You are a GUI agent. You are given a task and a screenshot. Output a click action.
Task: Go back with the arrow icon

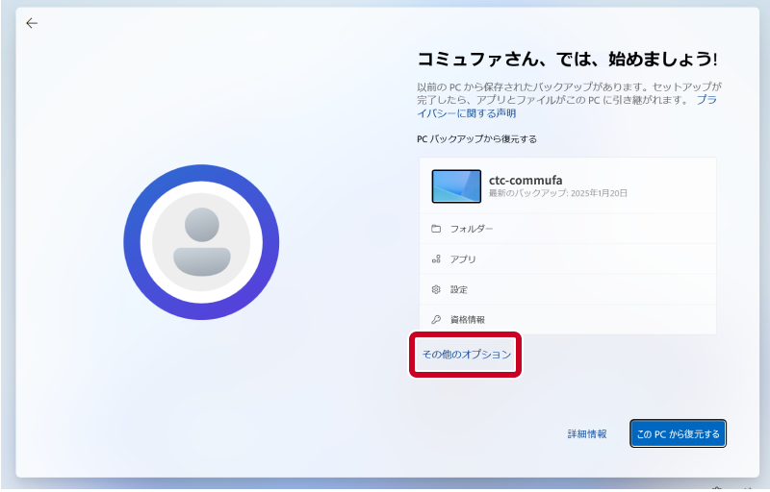32,23
